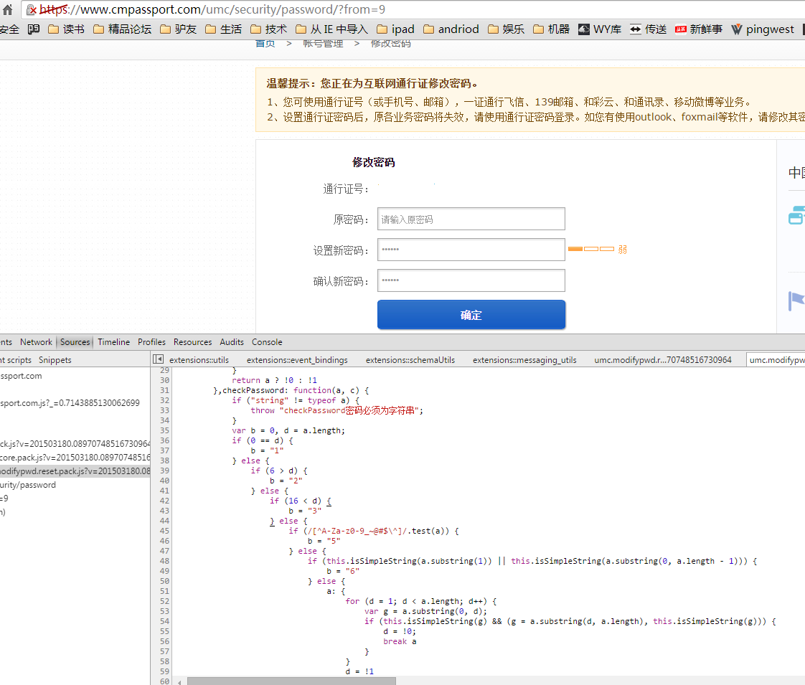Open the umc.modifypwd.r...70748516730964 file tab
The image size is (805, 685).
tap(663, 359)
